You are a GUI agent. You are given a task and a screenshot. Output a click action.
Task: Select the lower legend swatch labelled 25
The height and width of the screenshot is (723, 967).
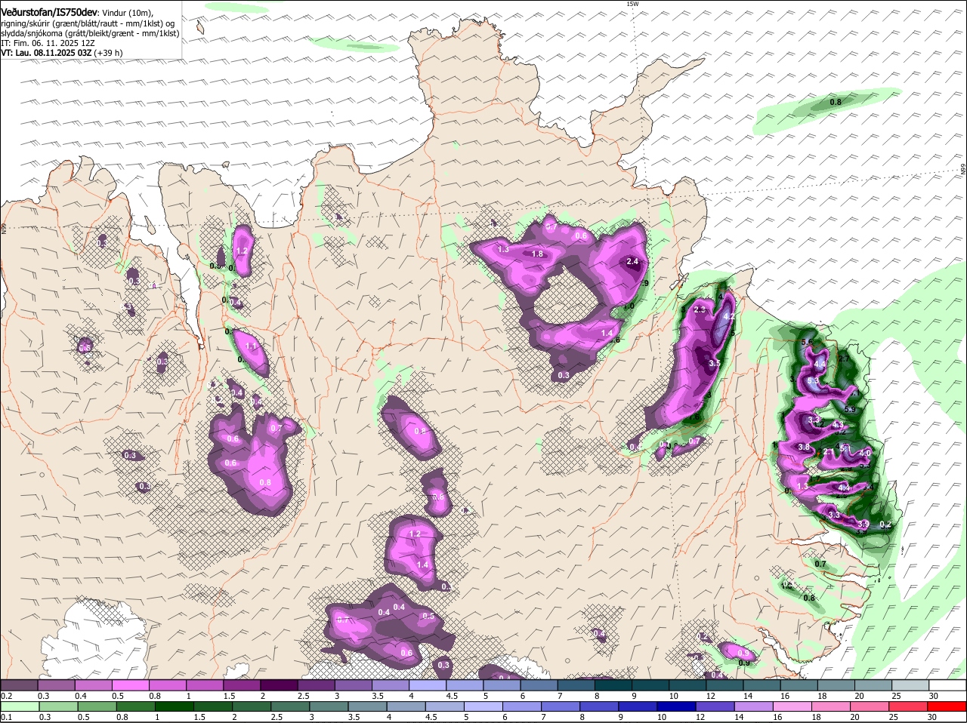pos(909,707)
